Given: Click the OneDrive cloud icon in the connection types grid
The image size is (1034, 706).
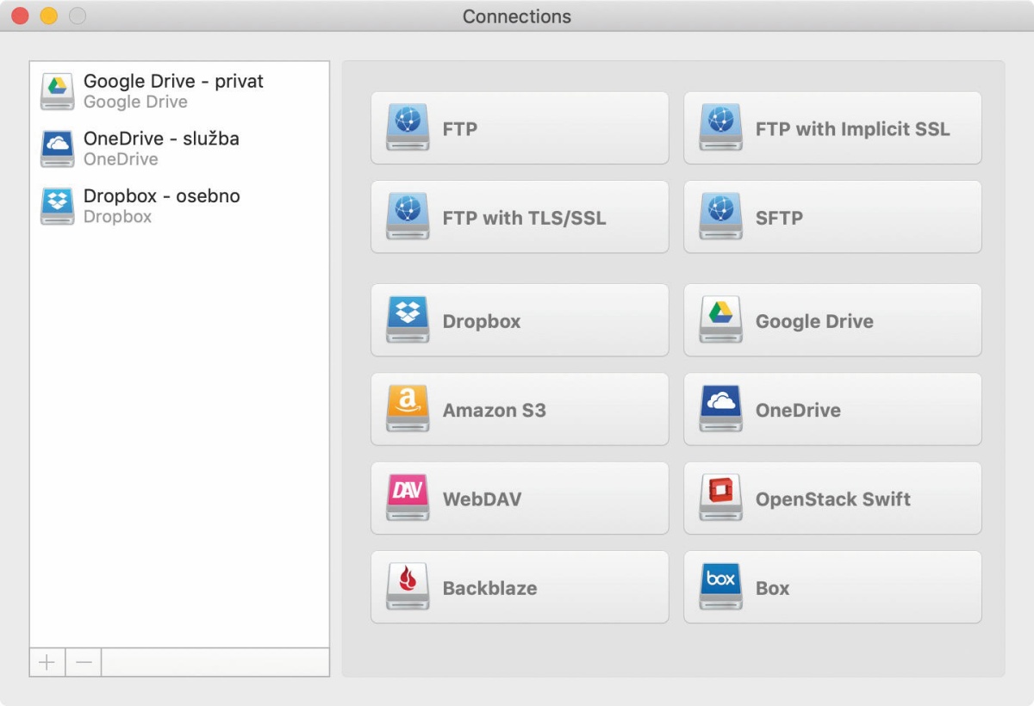Looking at the screenshot, I should coord(720,409).
